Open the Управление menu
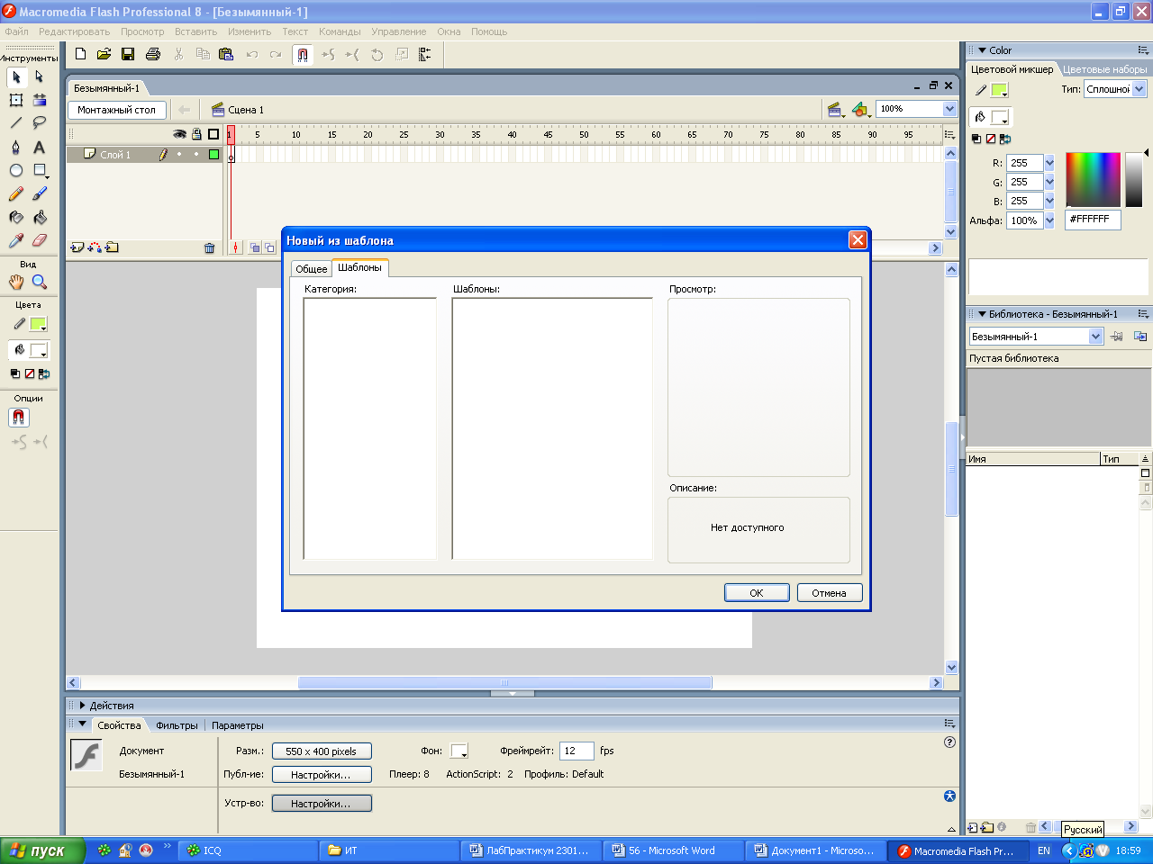 (x=398, y=31)
